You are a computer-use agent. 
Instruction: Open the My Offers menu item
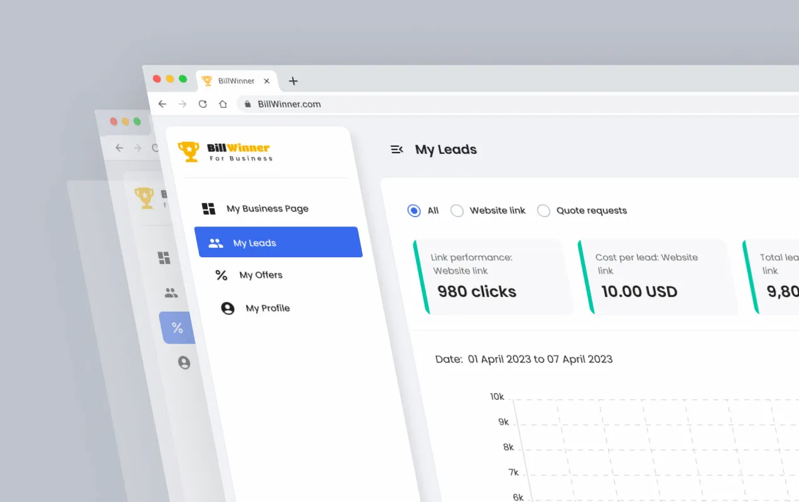(261, 275)
